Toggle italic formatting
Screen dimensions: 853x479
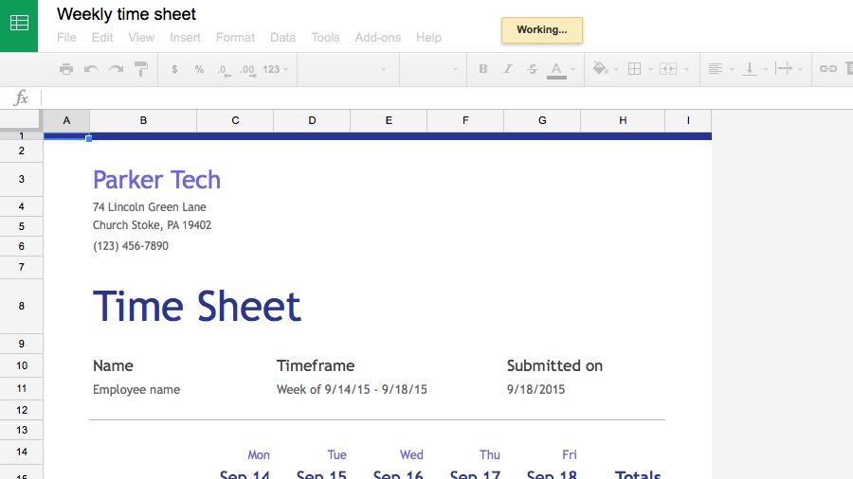[x=508, y=69]
